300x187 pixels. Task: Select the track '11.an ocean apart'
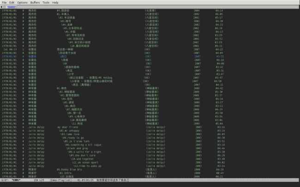[x=85, y=163]
